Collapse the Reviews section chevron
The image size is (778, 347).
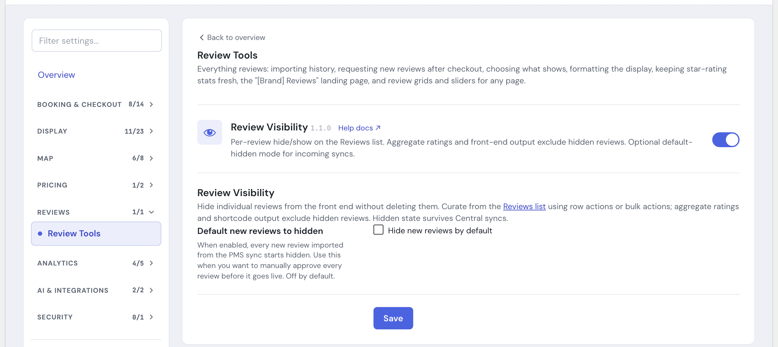click(x=151, y=212)
